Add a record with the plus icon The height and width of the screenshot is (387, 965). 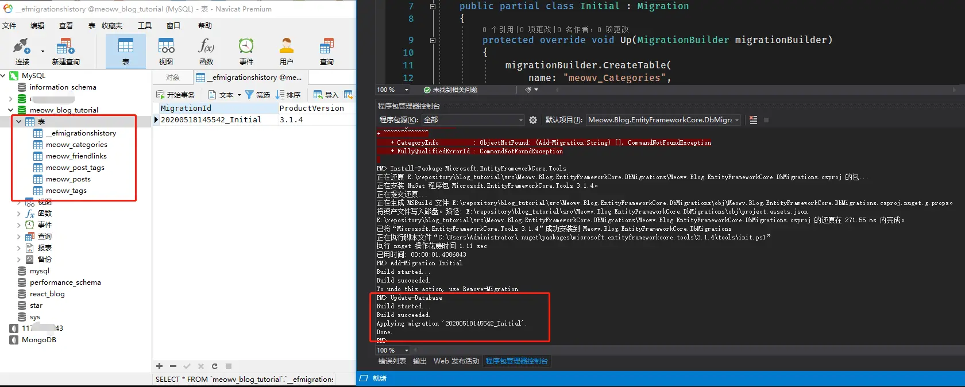[x=159, y=366]
